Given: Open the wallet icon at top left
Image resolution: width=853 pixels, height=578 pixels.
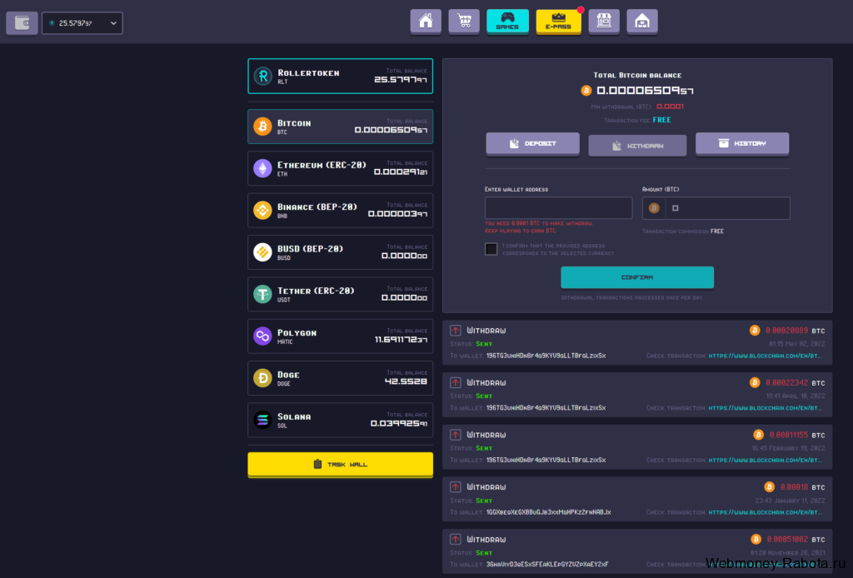Looking at the screenshot, I should (x=22, y=22).
